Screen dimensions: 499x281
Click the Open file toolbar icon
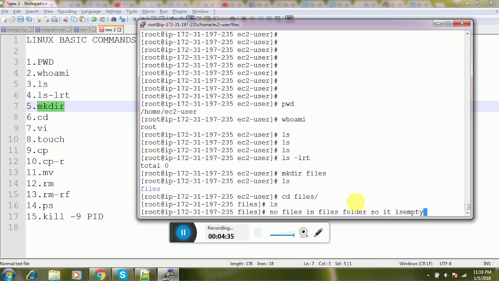click(x=12, y=20)
